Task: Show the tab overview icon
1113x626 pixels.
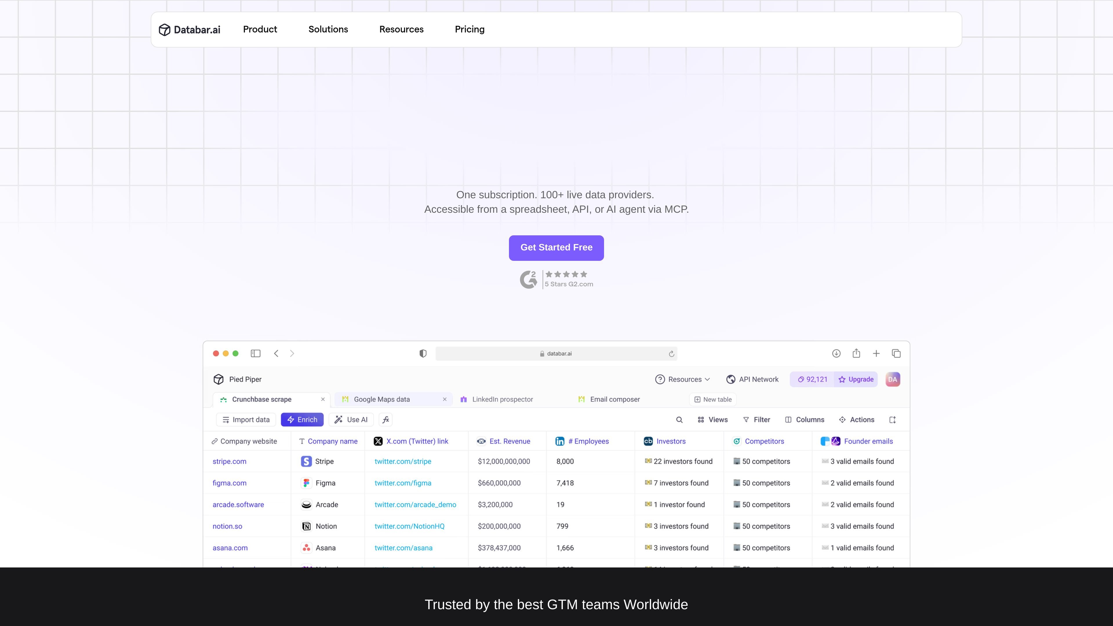Action: pyautogui.click(x=896, y=353)
